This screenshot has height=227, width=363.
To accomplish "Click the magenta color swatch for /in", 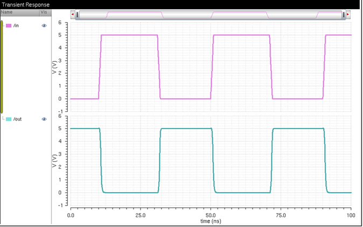I will (9, 26).
